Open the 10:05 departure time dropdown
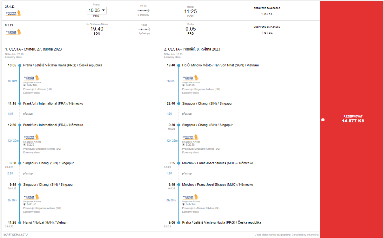The image size is (384, 238). pyautogui.click(x=96, y=11)
